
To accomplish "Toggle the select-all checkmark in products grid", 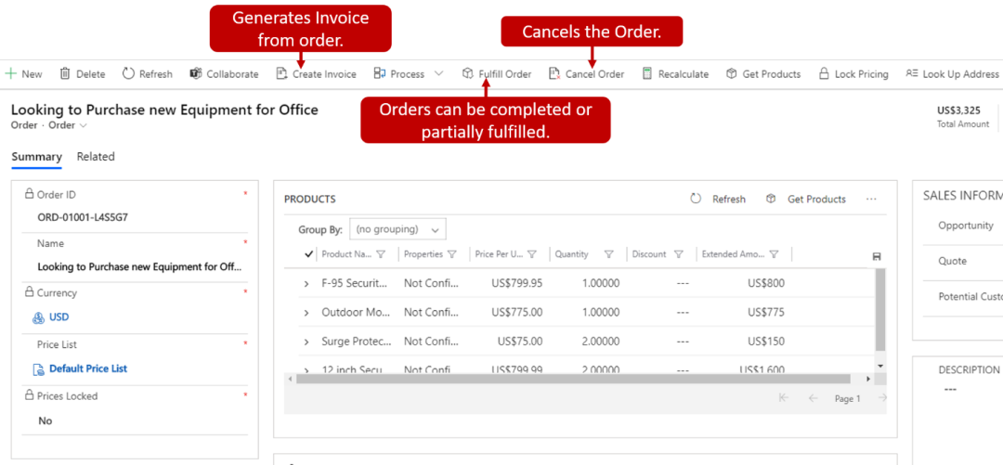I will [308, 254].
